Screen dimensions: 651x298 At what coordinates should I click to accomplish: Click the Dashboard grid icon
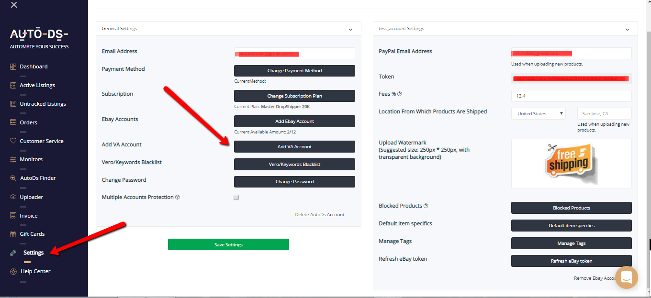(x=13, y=66)
